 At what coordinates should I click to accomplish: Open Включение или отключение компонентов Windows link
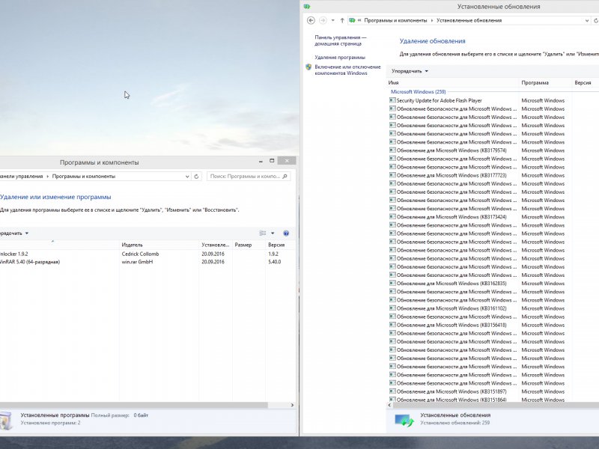(347, 70)
